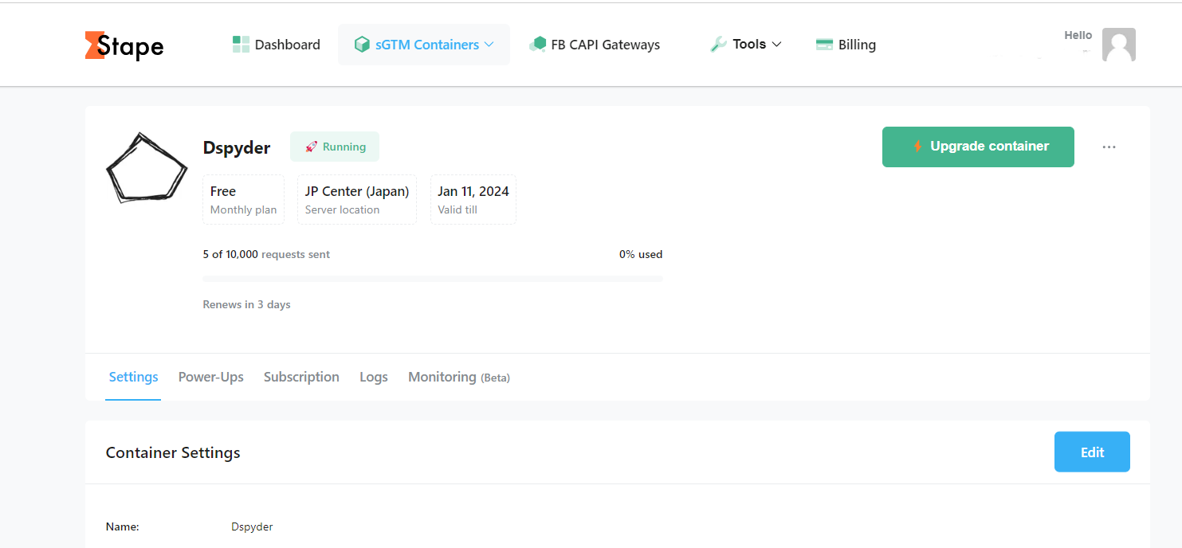
Task: Open the Logs tab
Action: (x=374, y=377)
